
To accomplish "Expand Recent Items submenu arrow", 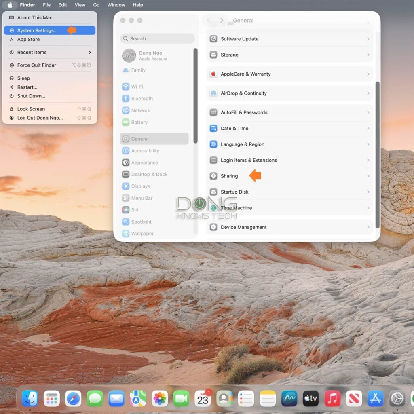I will coord(90,52).
